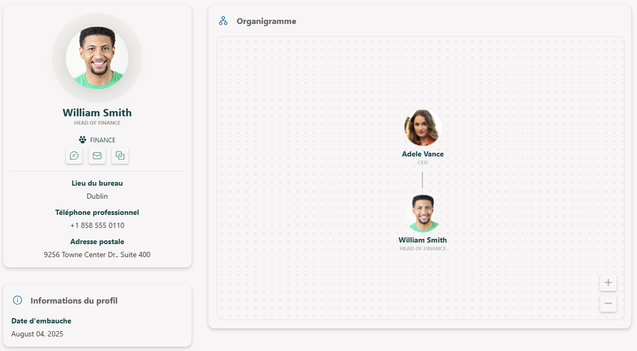The width and height of the screenshot is (637, 351).
Task: Click HEAD OF FINANCE in org chart
Action: (x=422, y=249)
